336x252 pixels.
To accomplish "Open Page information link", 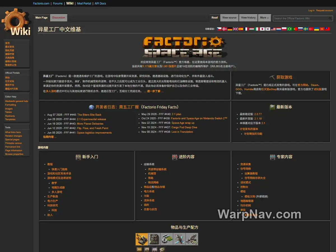I will pos(14,150).
